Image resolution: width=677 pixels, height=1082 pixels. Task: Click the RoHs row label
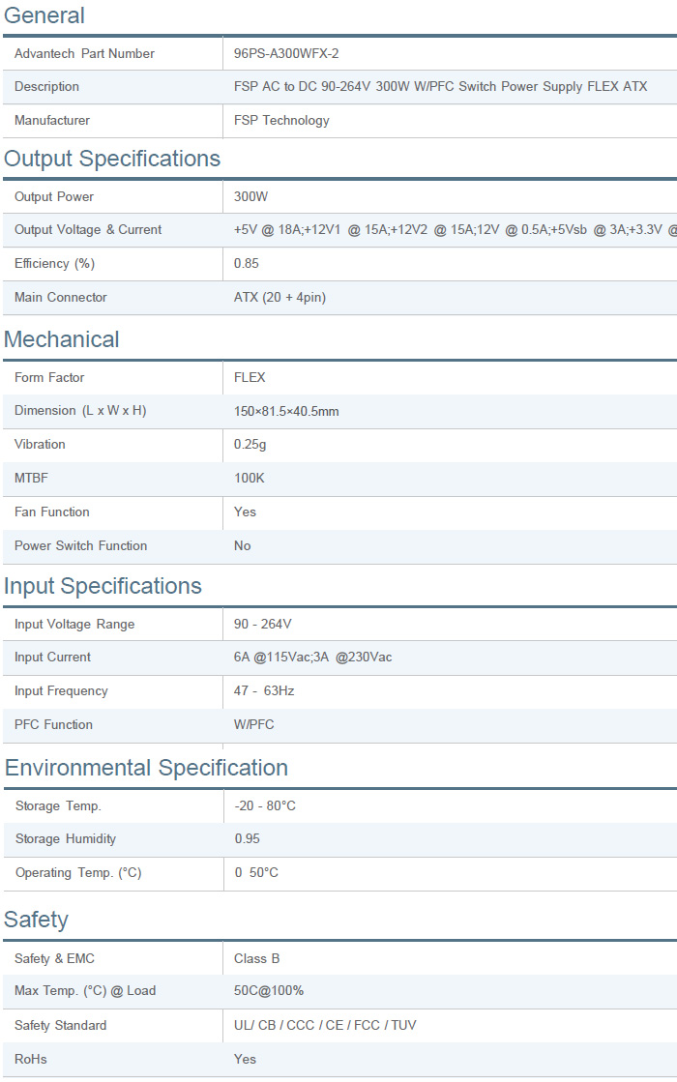(31, 1060)
